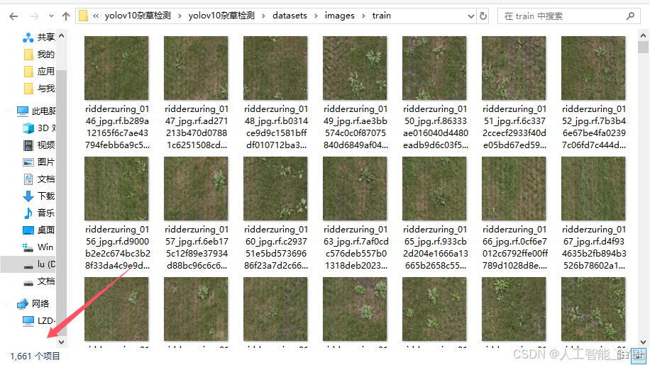Open 3D objects folder in sidebar
This screenshot has height=365, width=650.
click(38, 128)
